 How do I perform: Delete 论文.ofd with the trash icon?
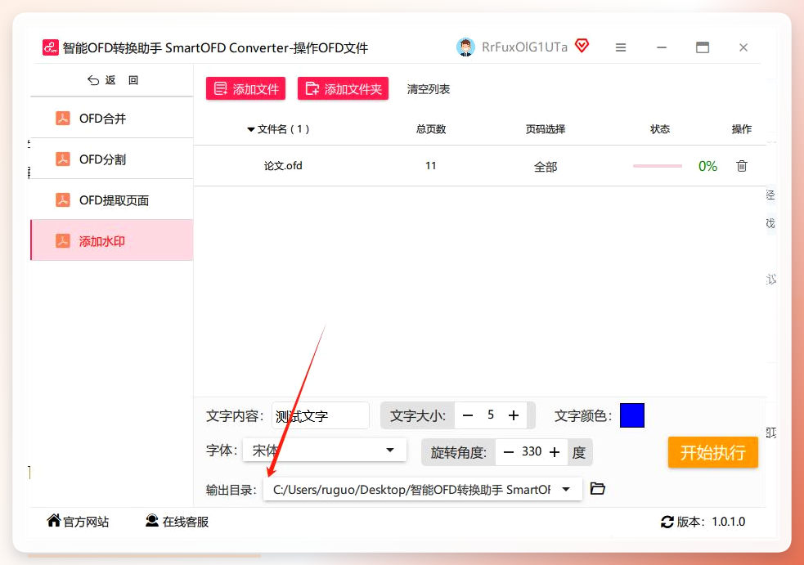tap(742, 166)
